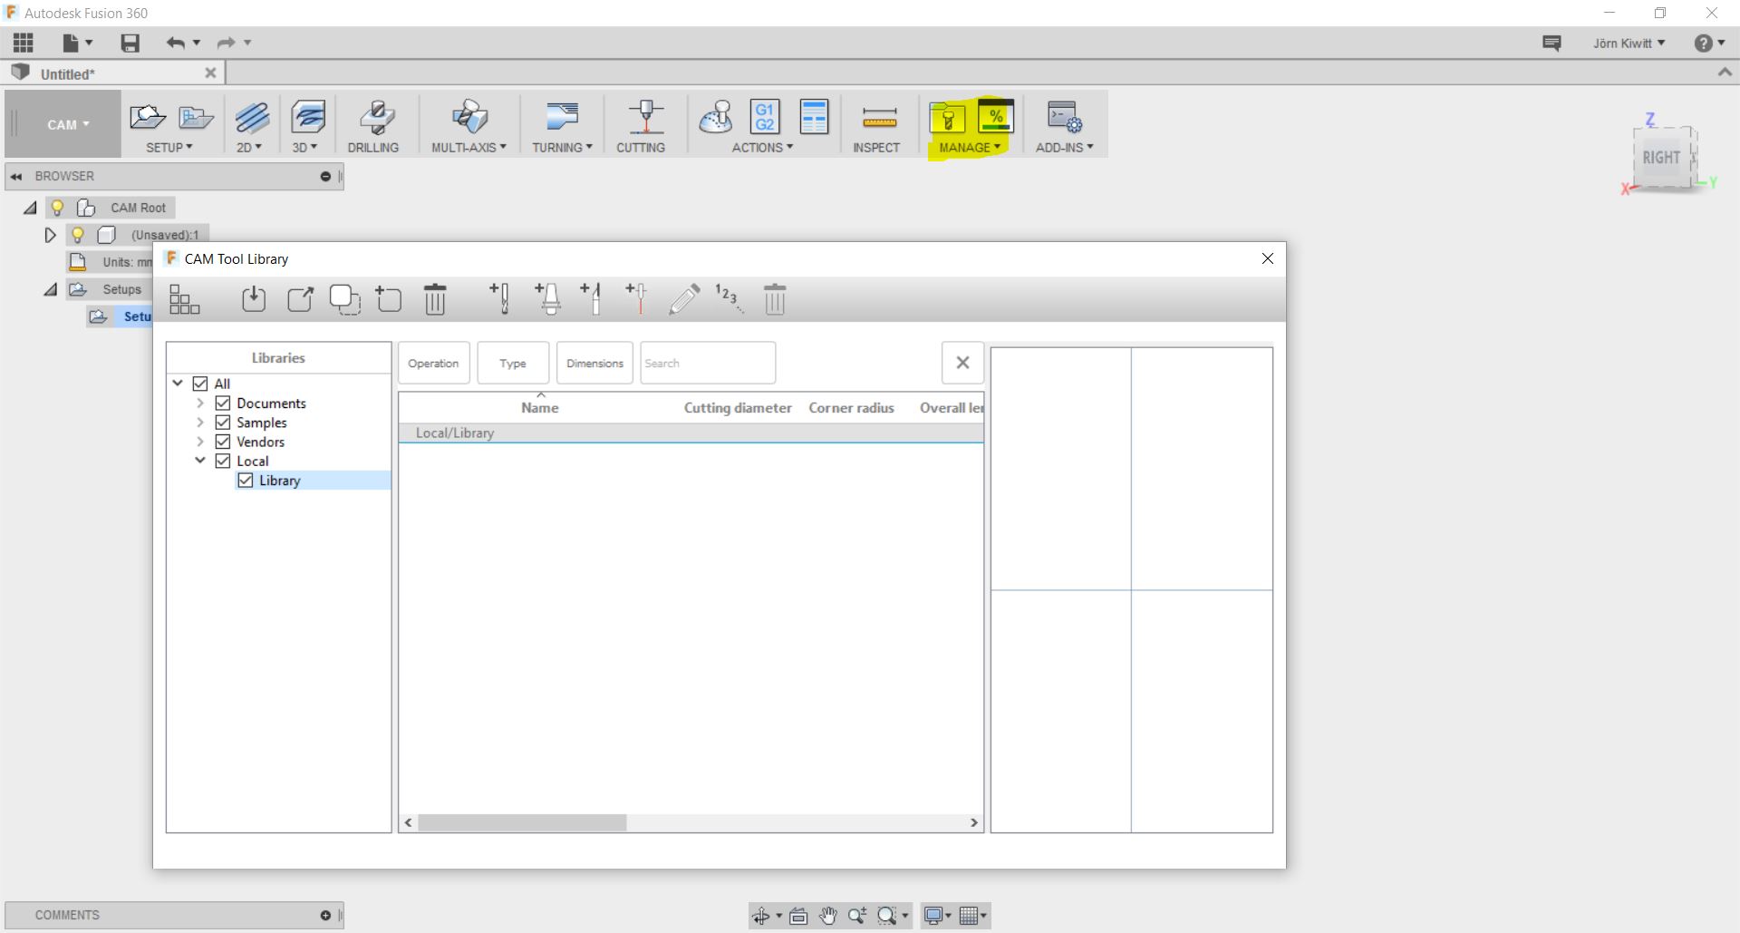The height and width of the screenshot is (933, 1740).
Task: Open the 3D milling strategies icon
Action: coord(308,118)
